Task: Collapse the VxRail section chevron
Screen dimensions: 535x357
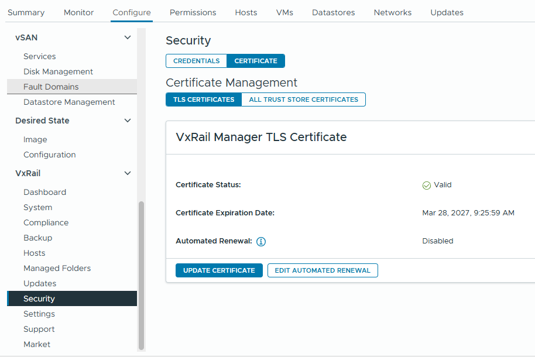Action: [128, 173]
